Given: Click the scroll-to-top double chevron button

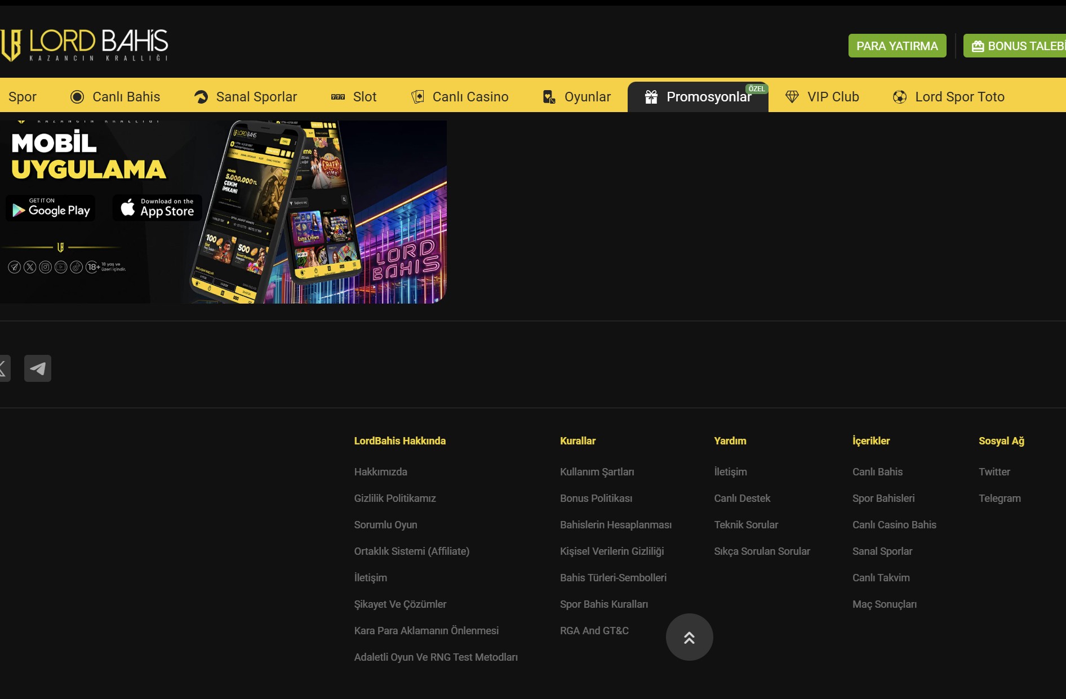Looking at the screenshot, I should pos(689,637).
